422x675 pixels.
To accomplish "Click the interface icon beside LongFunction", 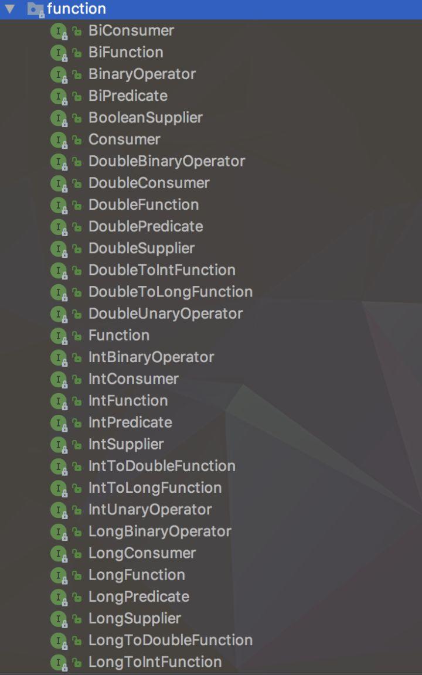I will pos(59,574).
